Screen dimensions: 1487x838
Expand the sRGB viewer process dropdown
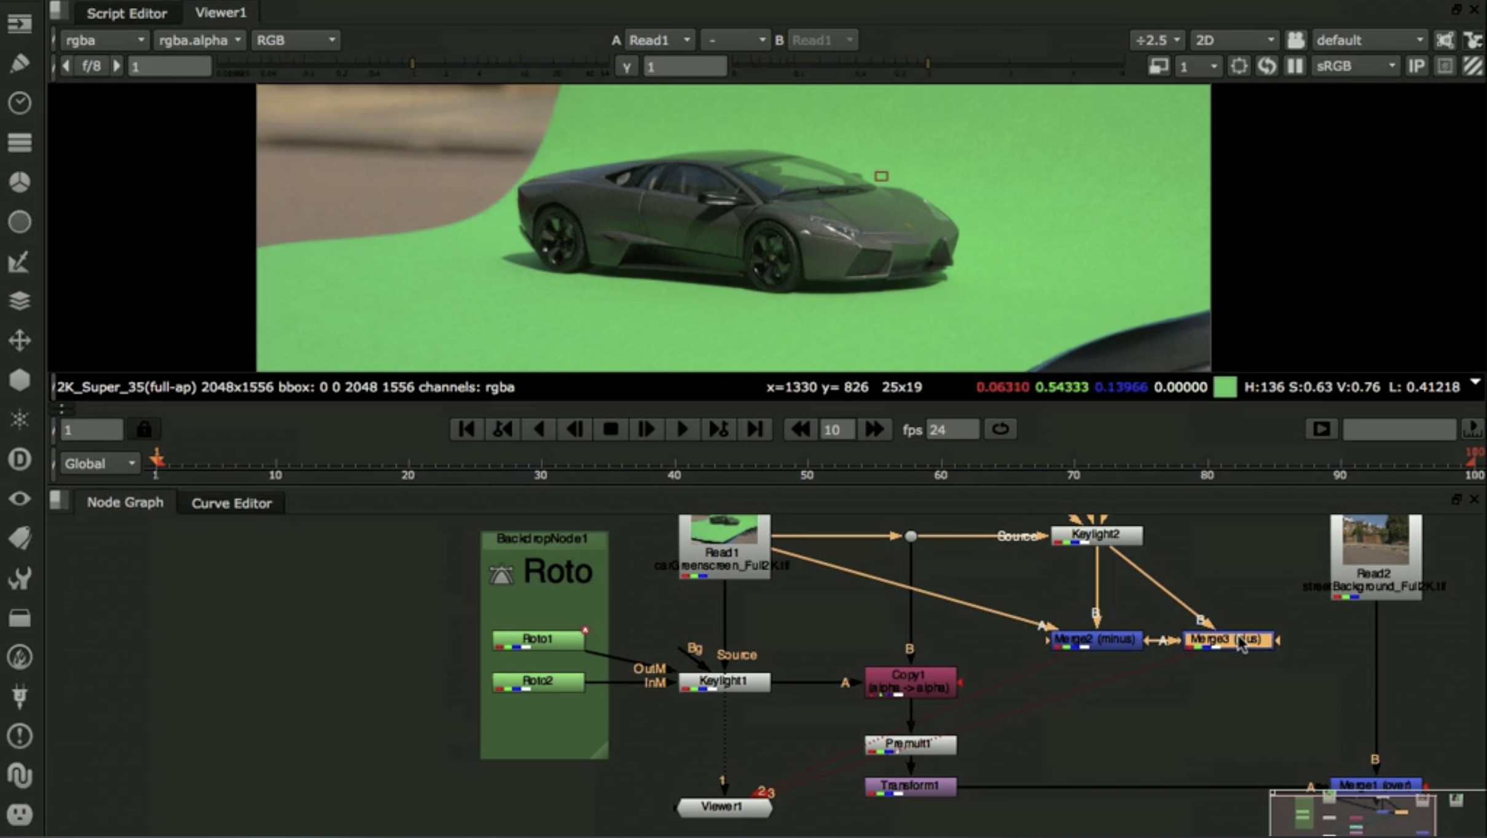pyautogui.click(x=1356, y=66)
